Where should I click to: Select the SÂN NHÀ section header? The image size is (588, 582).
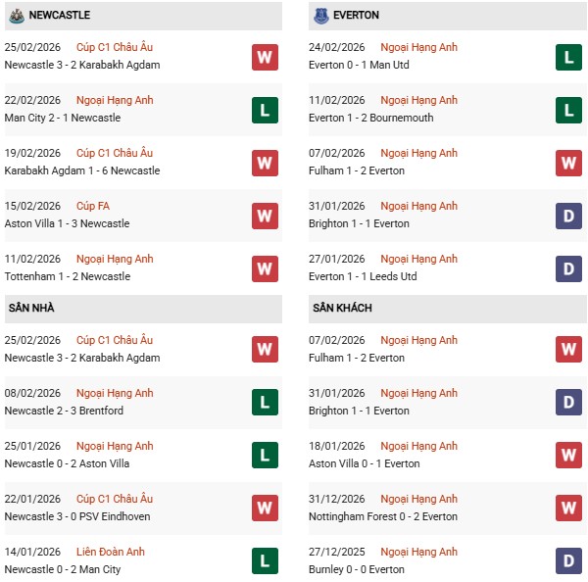(31, 308)
